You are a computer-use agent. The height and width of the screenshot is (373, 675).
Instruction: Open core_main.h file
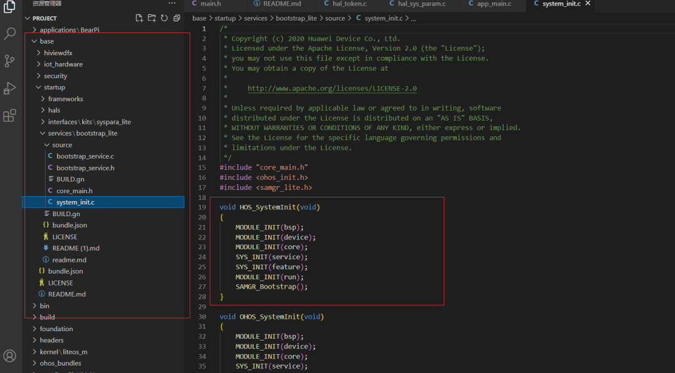(74, 191)
